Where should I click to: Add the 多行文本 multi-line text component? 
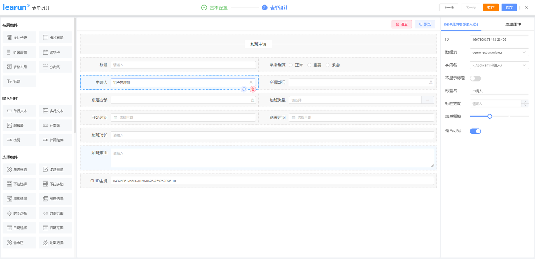tap(56, 111)
